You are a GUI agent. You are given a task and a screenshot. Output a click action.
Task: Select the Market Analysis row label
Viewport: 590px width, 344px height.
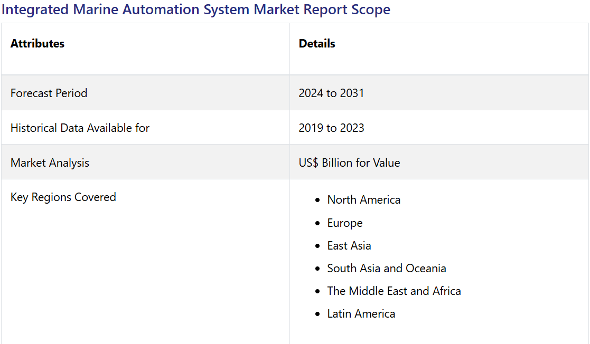[x=50, y=163]
